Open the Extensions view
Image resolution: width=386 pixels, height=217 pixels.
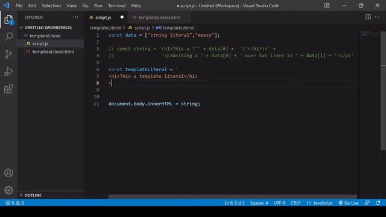[8, 89]
